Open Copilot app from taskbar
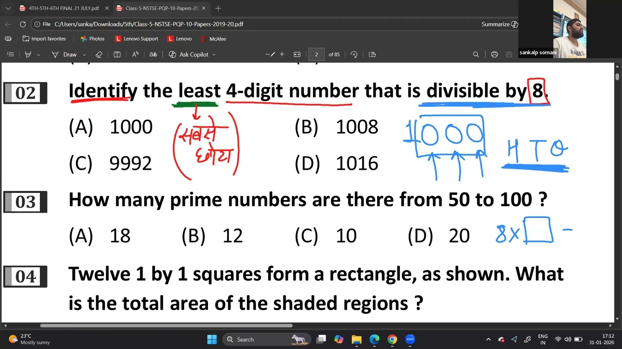This screenshot has height=349, width=622. pyautogui.click(x=339, y=339)
